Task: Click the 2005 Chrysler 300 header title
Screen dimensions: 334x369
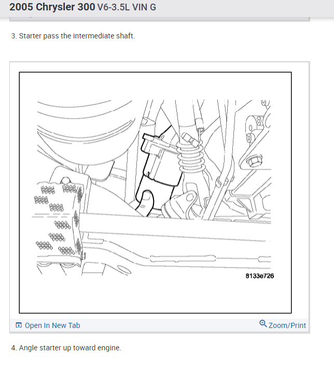Action: 52,7
